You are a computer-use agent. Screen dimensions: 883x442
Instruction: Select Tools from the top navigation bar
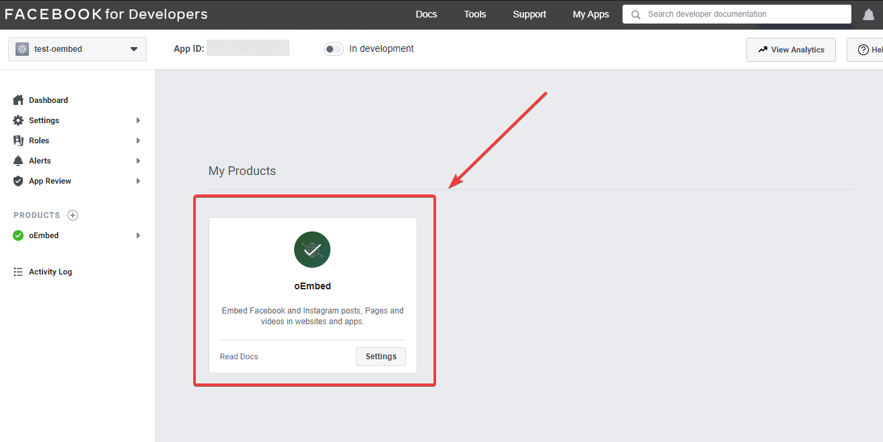tap(474, 13)
